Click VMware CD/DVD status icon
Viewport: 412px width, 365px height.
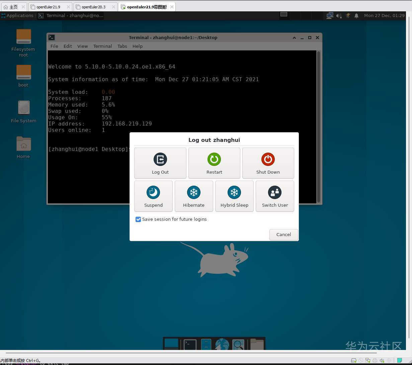click(361, 360)
